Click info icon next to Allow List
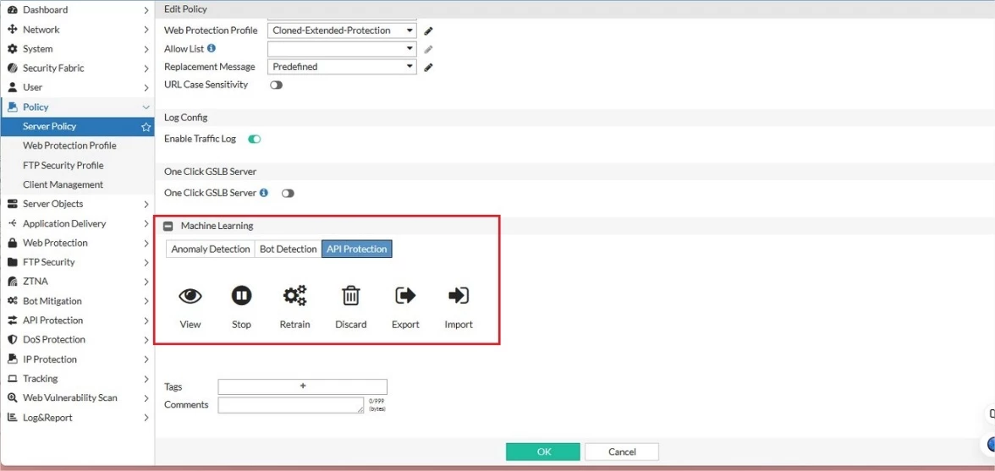The width and height of the screenshot is (995, 471). [x=212, y=48]
